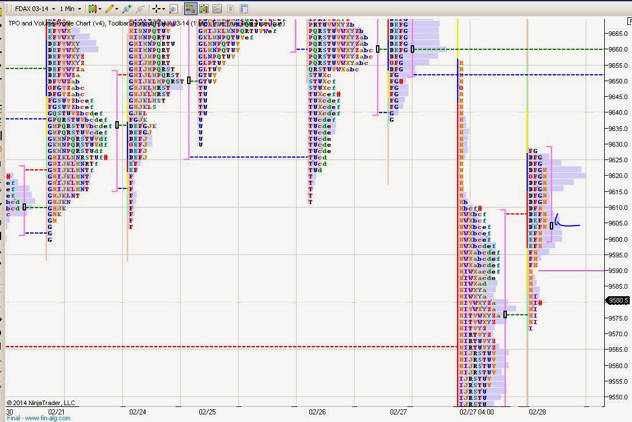Click the zoom in icon
632x422 pixels.
(x=127, y=9)
